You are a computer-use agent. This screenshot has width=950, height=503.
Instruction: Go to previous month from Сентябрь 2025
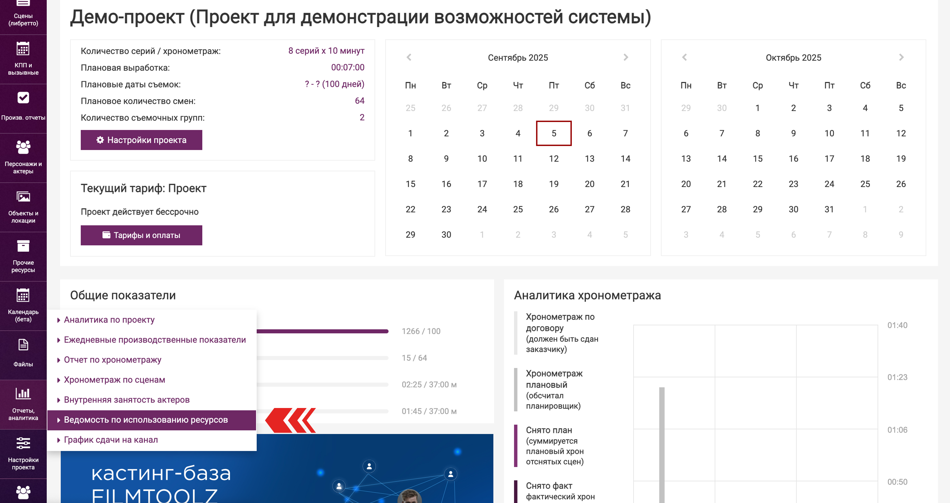coord(409,57)
